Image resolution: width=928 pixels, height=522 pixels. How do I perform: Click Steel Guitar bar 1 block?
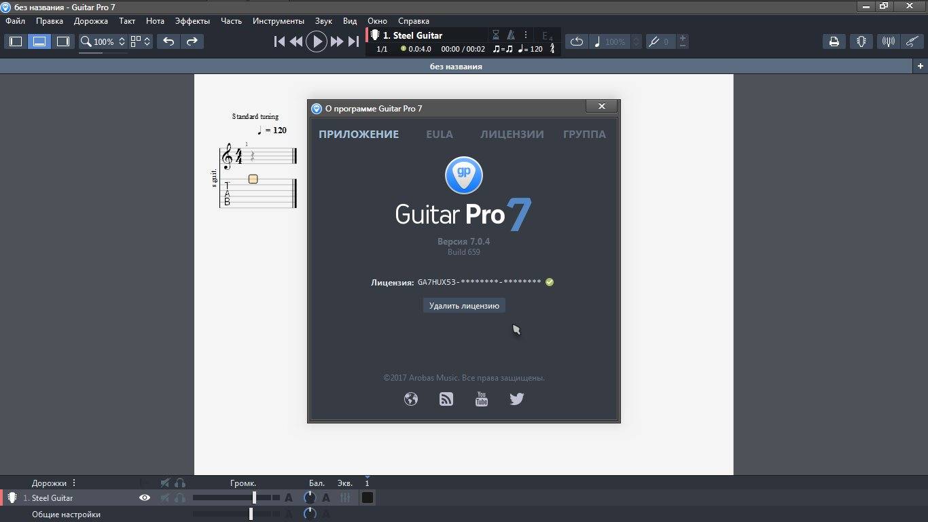pos(367,498)
